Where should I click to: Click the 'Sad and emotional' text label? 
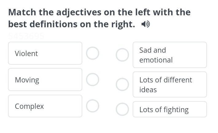[156, 55]
